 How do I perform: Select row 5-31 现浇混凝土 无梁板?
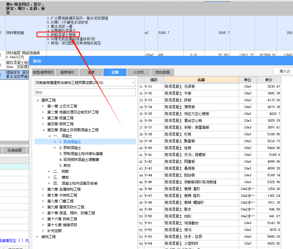pos(209,87)
